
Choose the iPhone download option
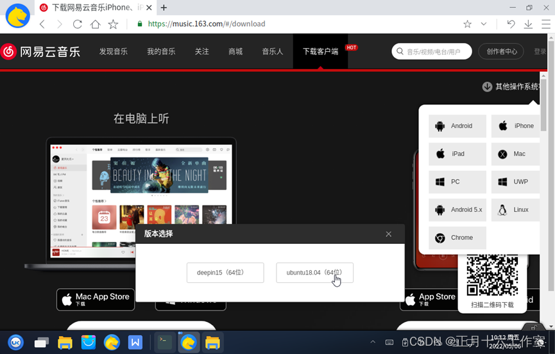(x=516, y=125)
